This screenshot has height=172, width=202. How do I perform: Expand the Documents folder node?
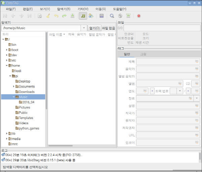[14, 87]
